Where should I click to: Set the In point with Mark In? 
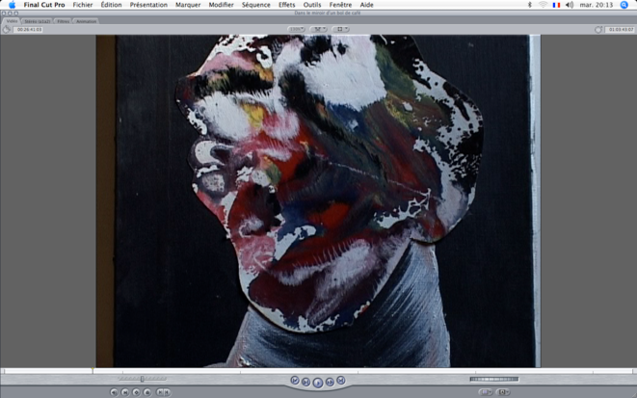[x=160, y=392]
